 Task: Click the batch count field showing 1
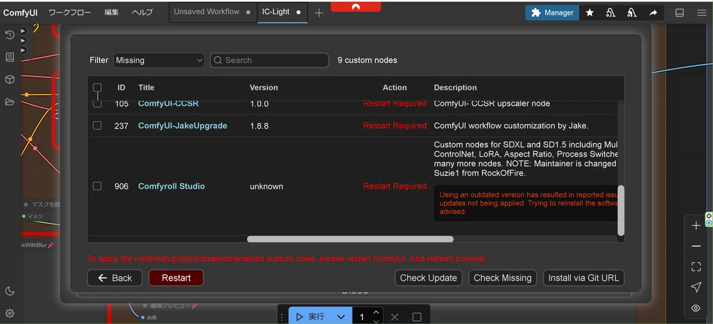click(362, 317)
